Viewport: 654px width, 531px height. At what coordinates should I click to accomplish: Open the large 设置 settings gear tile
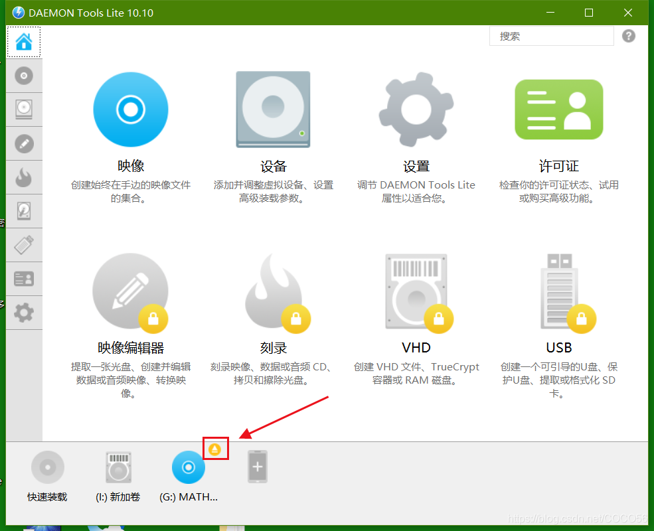point(416,110)
